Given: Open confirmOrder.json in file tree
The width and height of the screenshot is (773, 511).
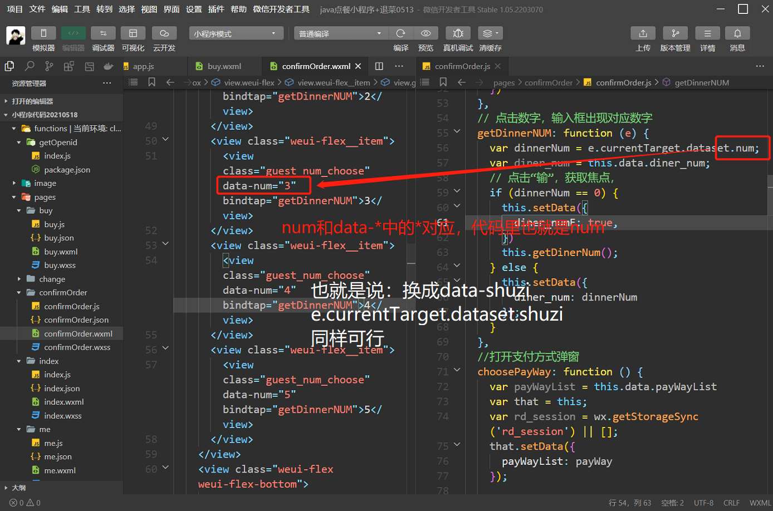Looking at the screenshot, I should click(76, 320).
